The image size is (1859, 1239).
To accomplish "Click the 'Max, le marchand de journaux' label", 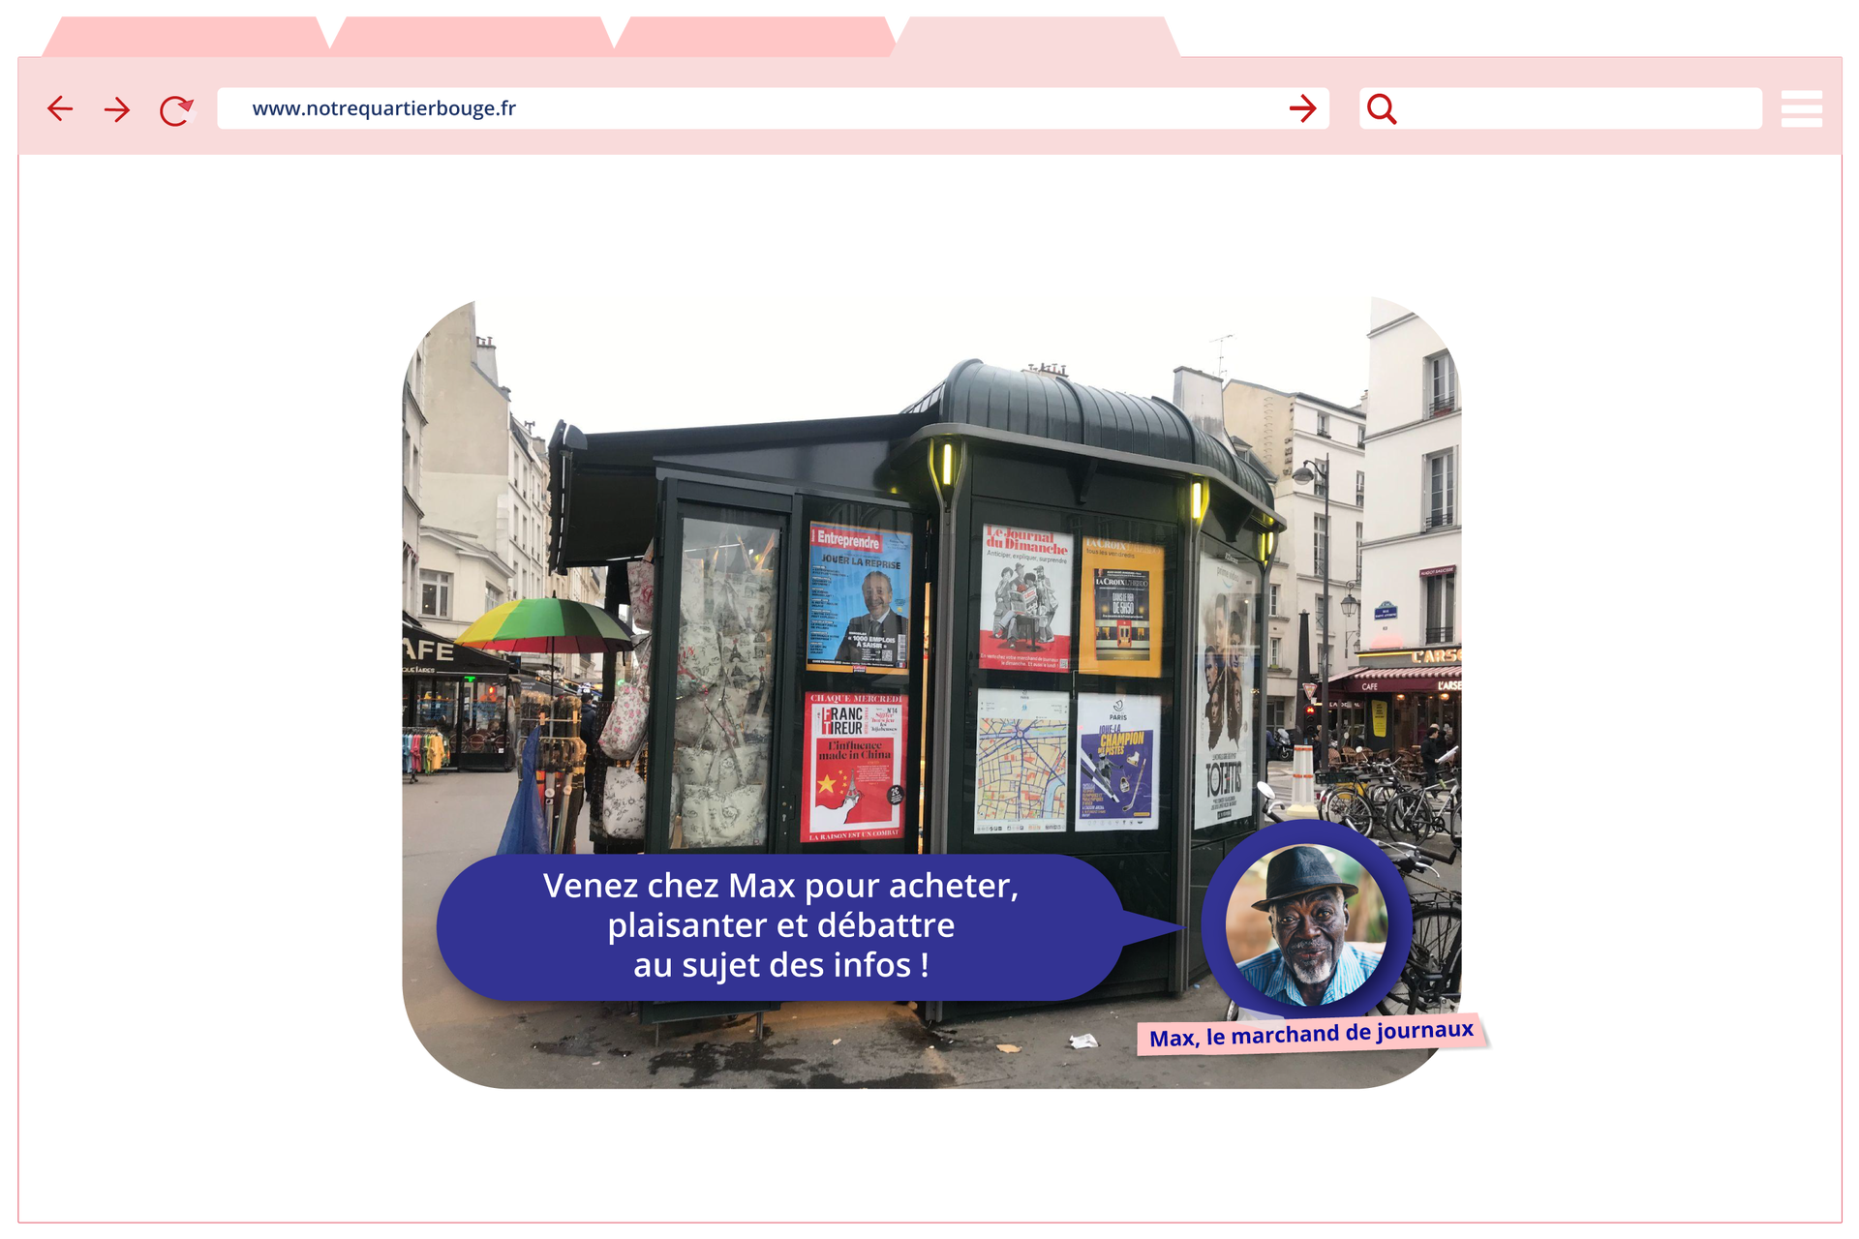I will [x=1309, y=1033].
